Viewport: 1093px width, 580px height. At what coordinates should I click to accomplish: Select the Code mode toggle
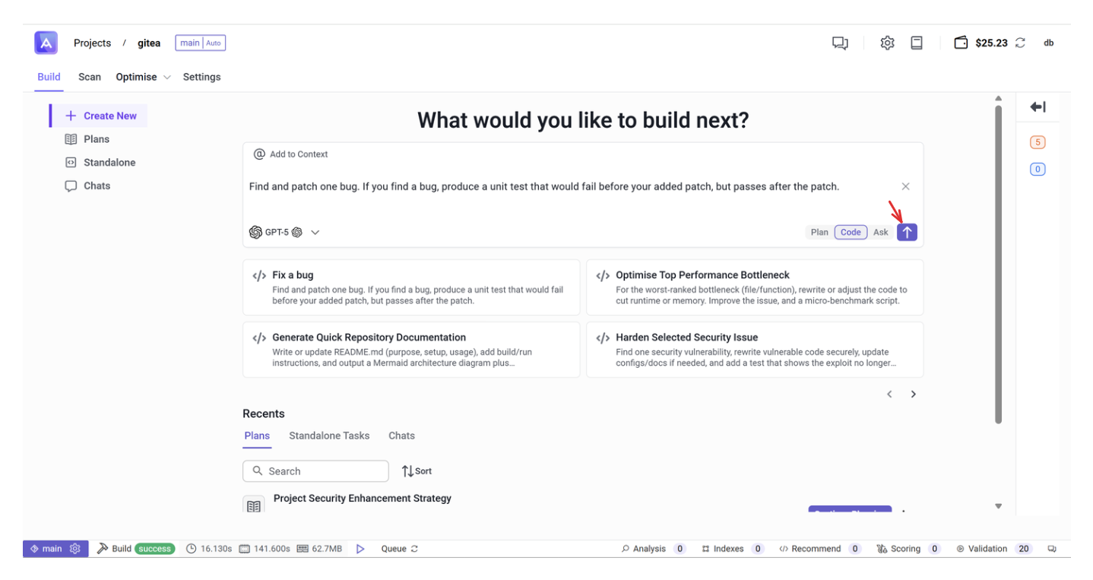851,233
